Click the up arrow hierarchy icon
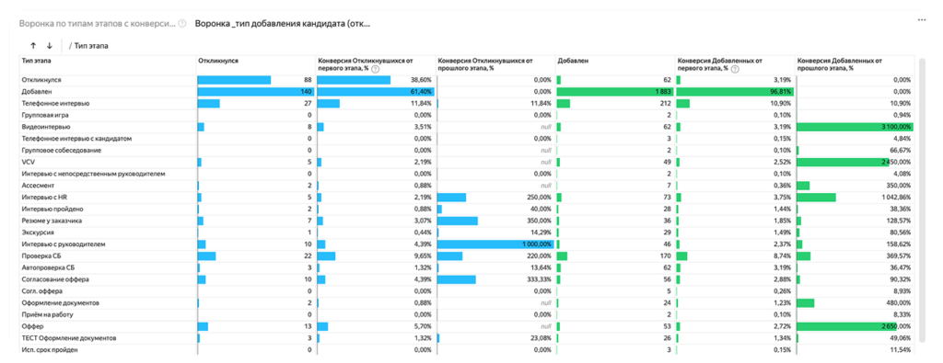This screenshot has height=363, width=943. click(33, 46)
